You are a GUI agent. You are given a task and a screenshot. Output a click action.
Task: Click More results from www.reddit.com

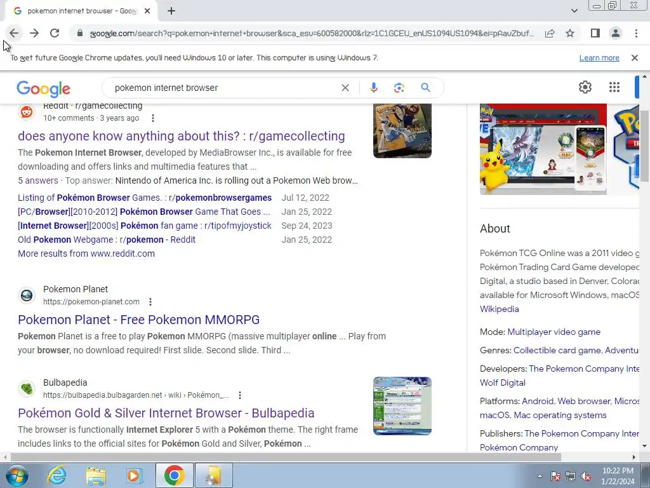(86, 254)
